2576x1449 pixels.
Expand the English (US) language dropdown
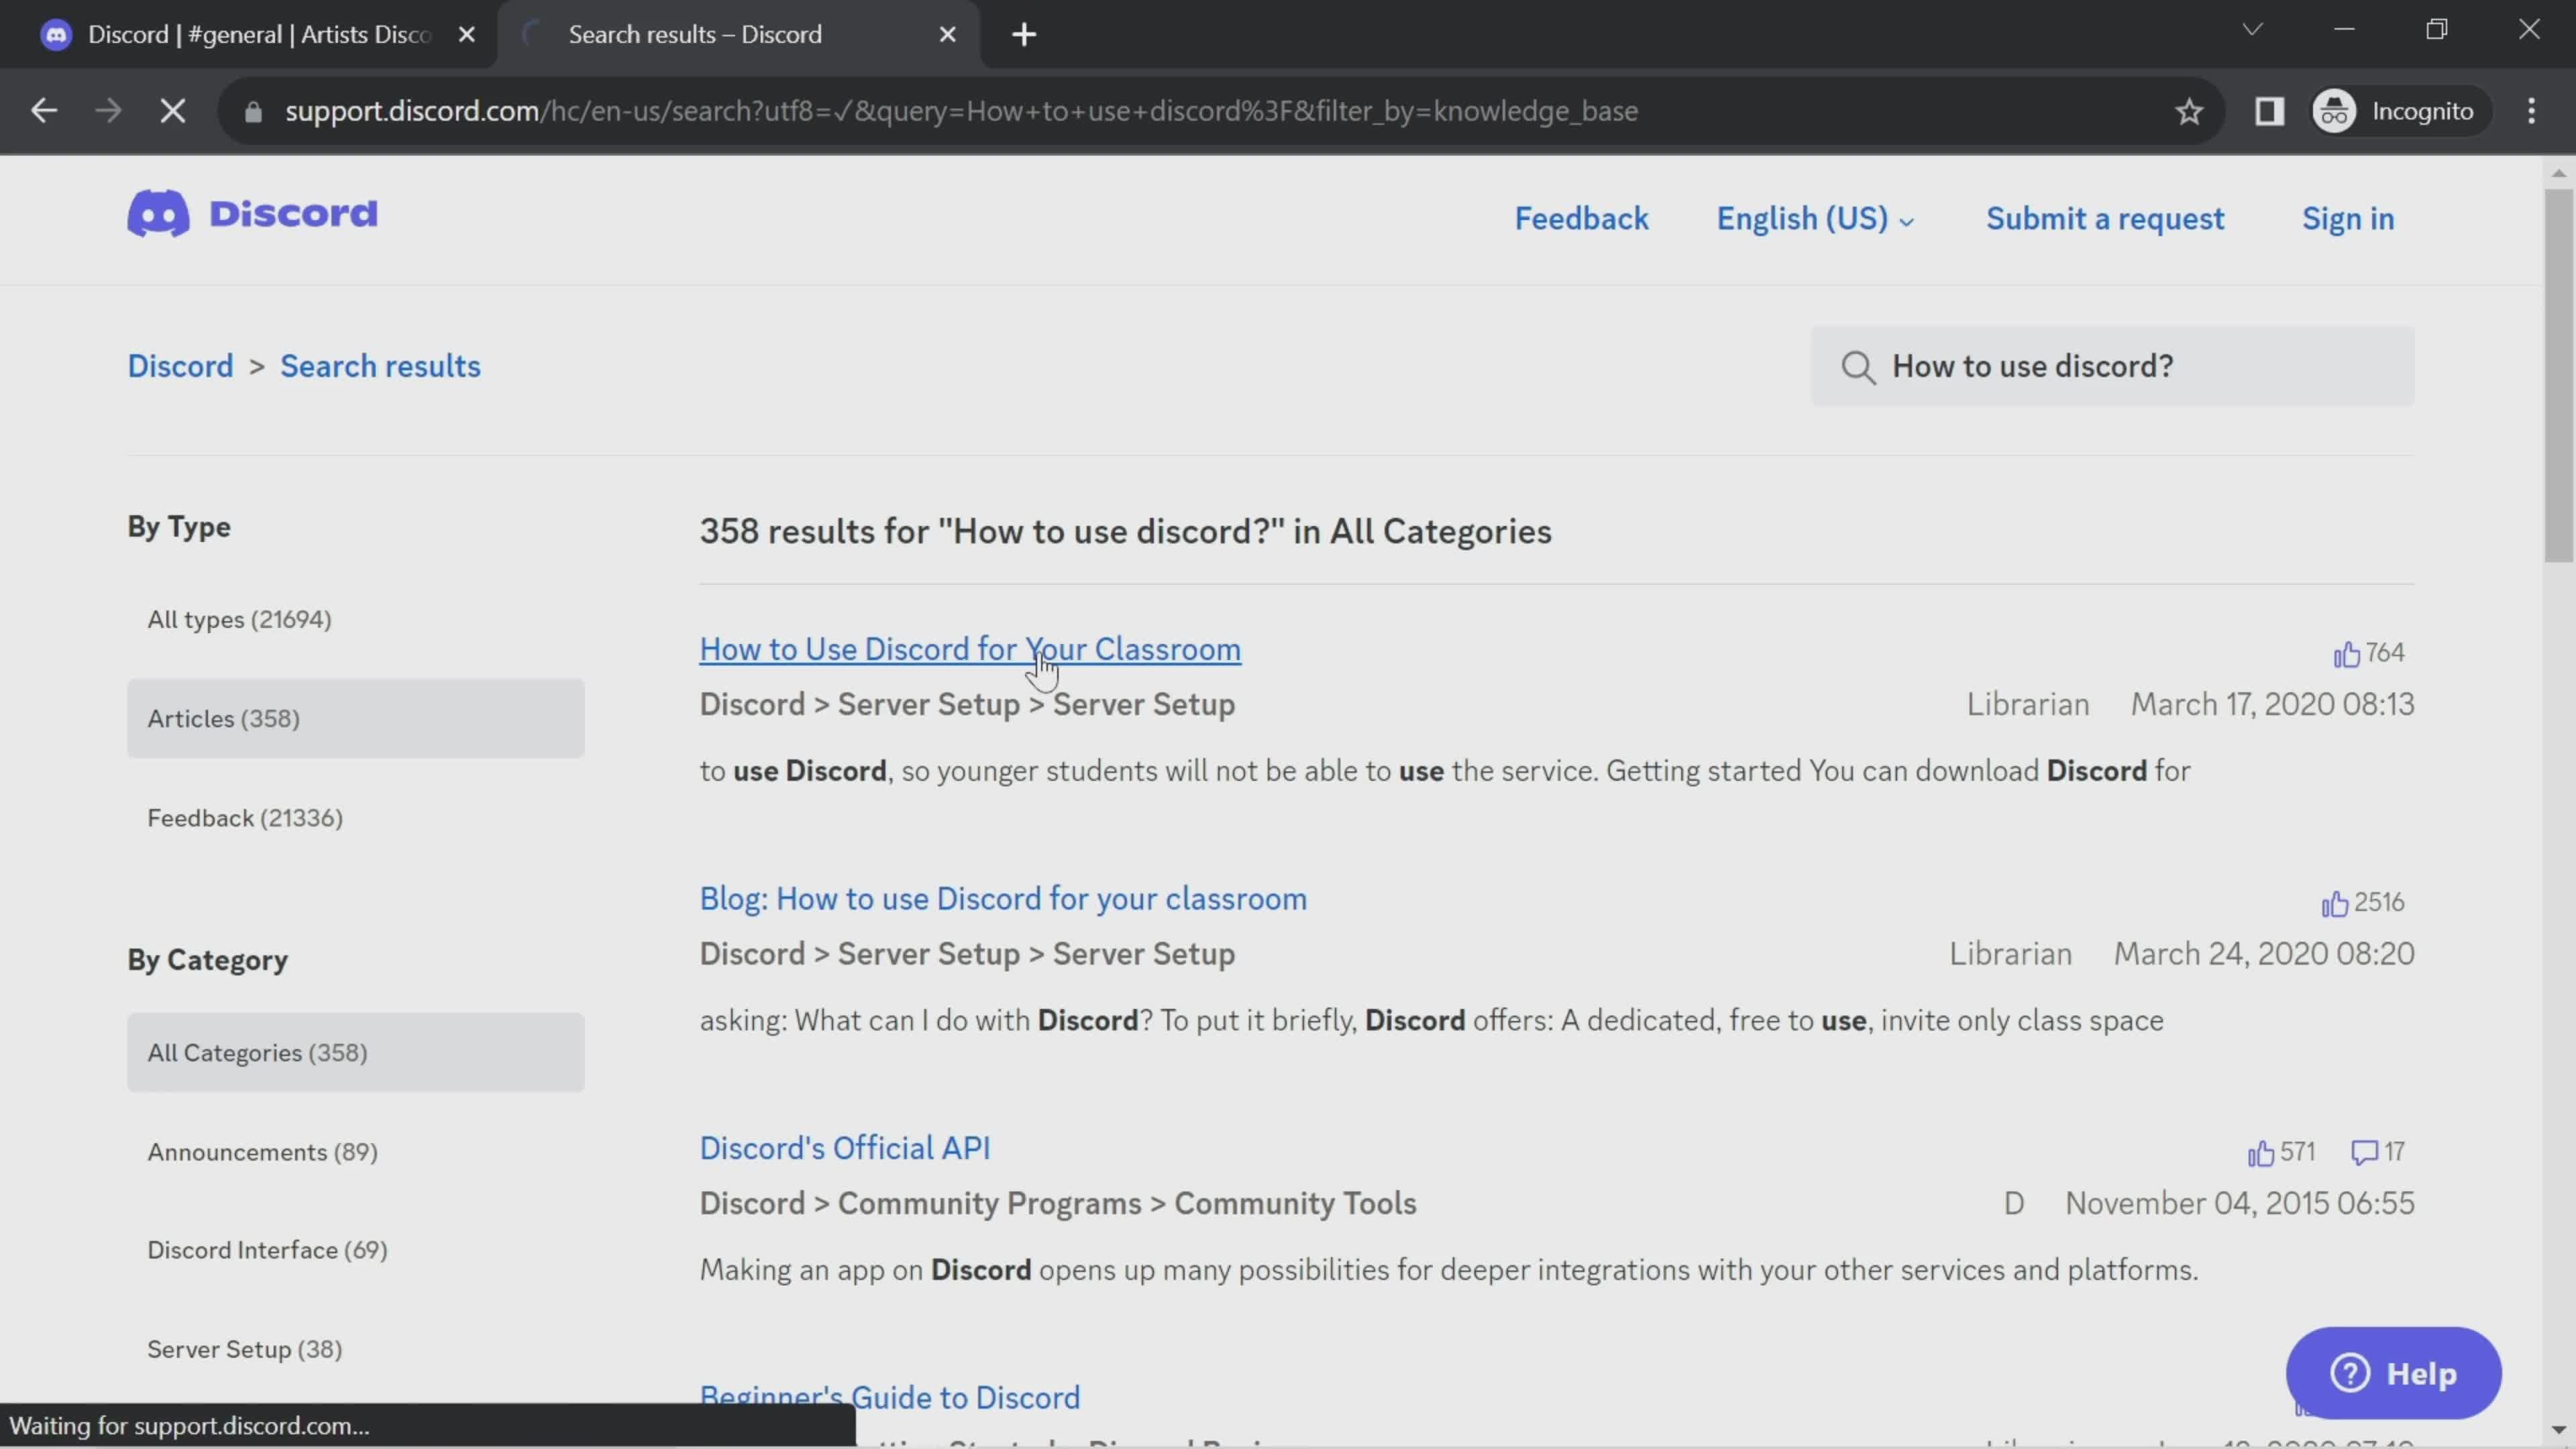click(1815, 218)
